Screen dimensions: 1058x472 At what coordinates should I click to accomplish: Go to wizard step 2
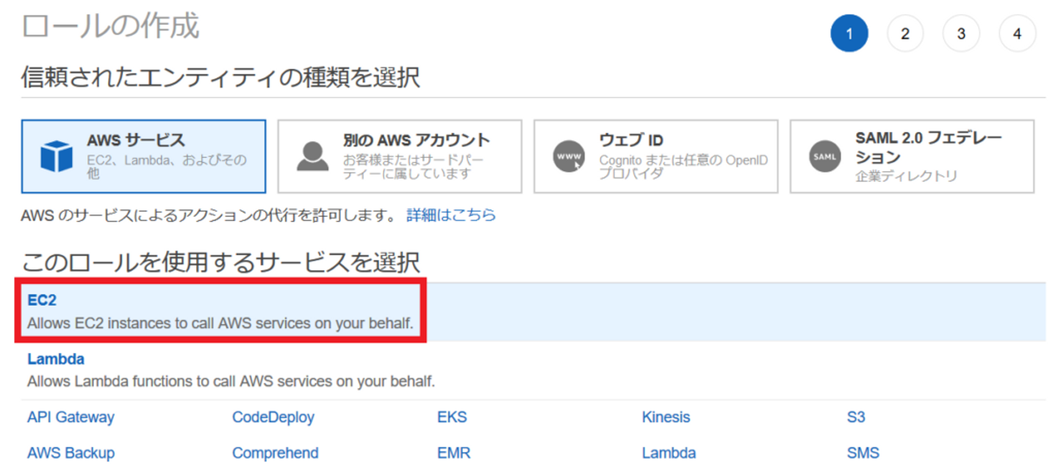[x=905, y=34]
